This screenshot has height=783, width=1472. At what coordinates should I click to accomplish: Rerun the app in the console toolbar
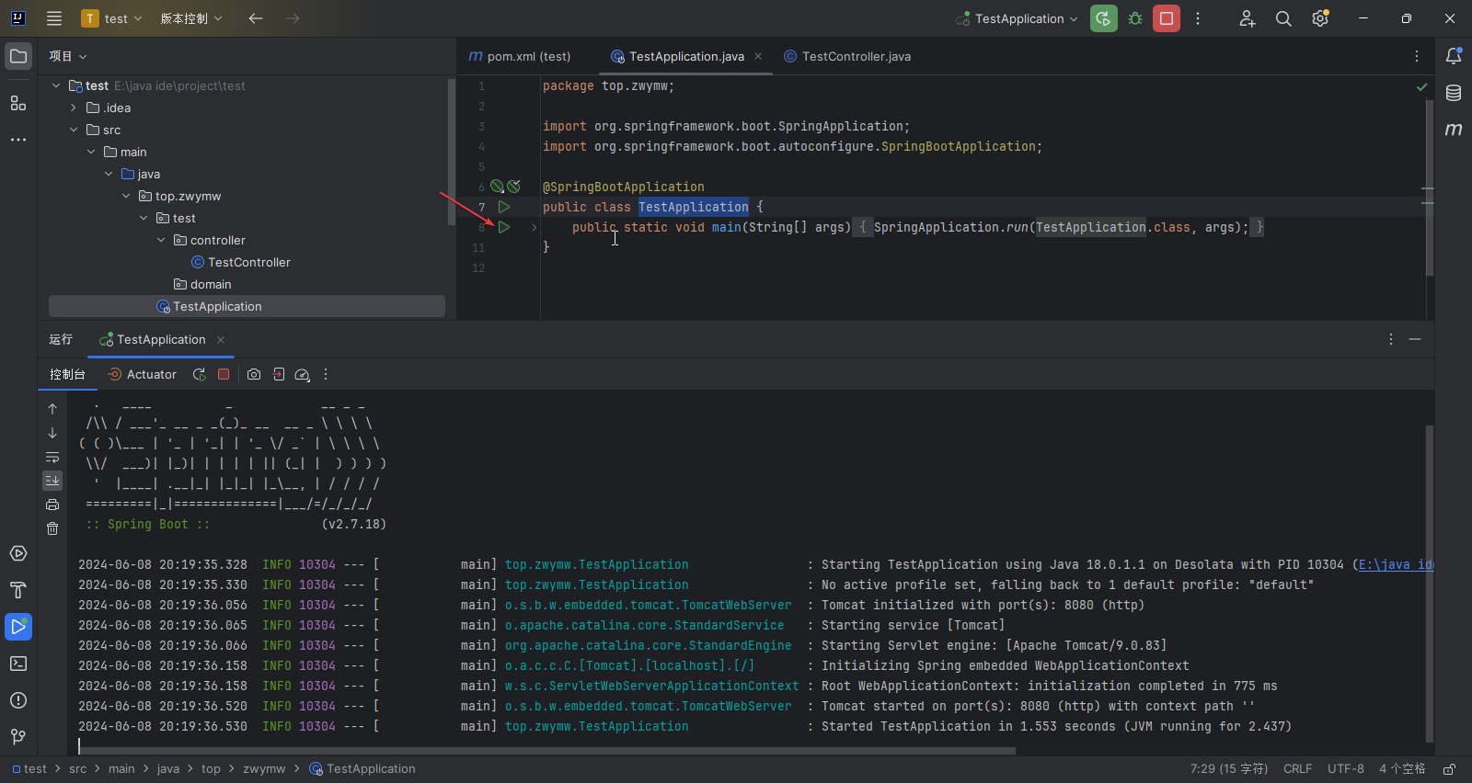click(x=199, y=374)
